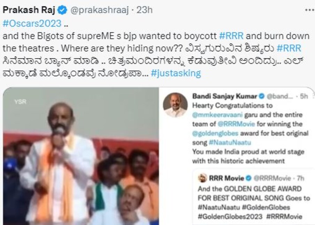Click the Prakash Raj display name
Screen dimensions: 315x225
[x=29, y=10]
